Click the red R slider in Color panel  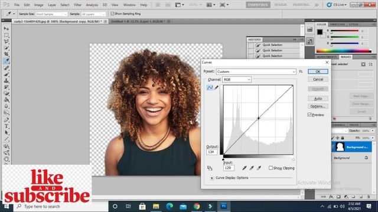tap(345, 31)
